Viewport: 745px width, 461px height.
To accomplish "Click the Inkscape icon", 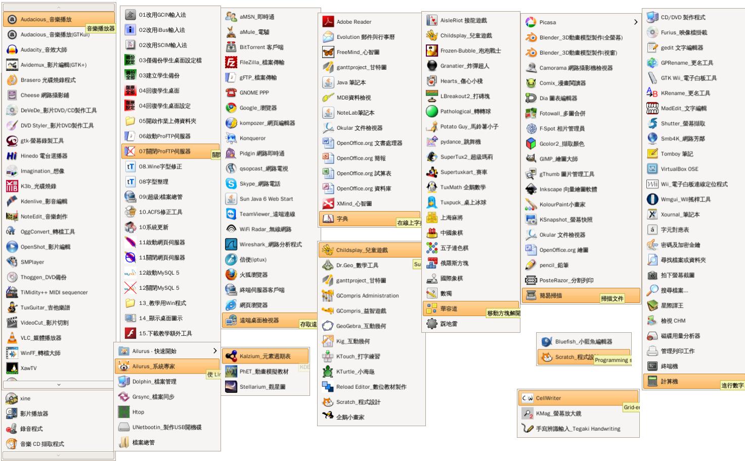I will tap(531, 189).
